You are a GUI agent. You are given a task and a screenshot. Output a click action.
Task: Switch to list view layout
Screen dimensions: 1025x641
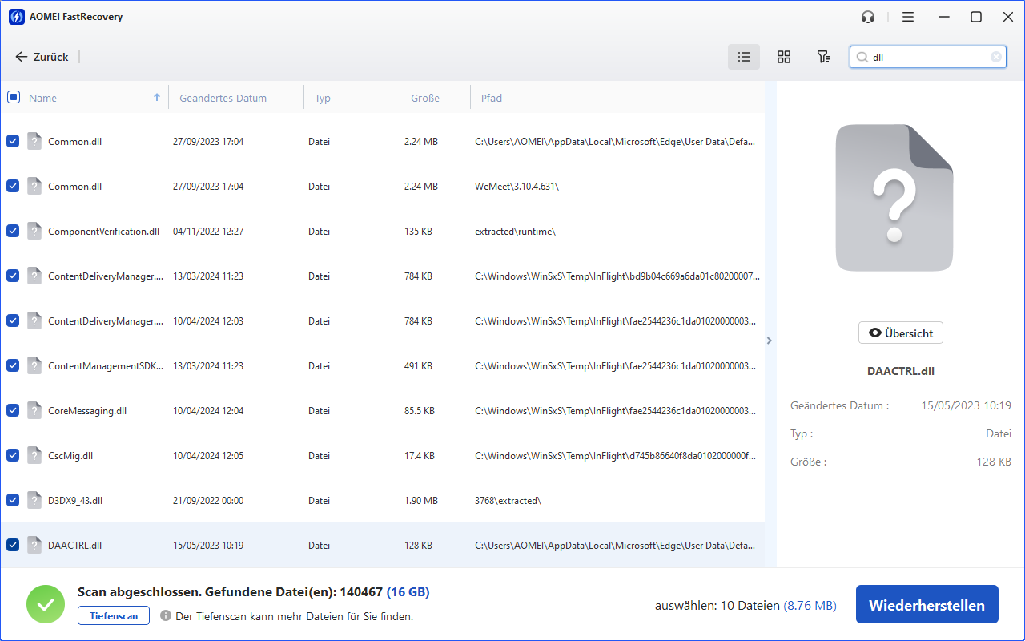click(744, 57)
